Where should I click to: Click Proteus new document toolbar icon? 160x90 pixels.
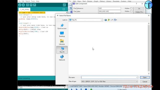tap(70, 4)
